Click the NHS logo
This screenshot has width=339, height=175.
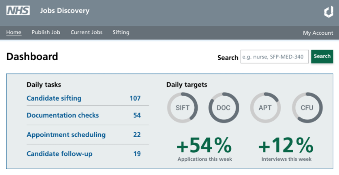(18, 10)
